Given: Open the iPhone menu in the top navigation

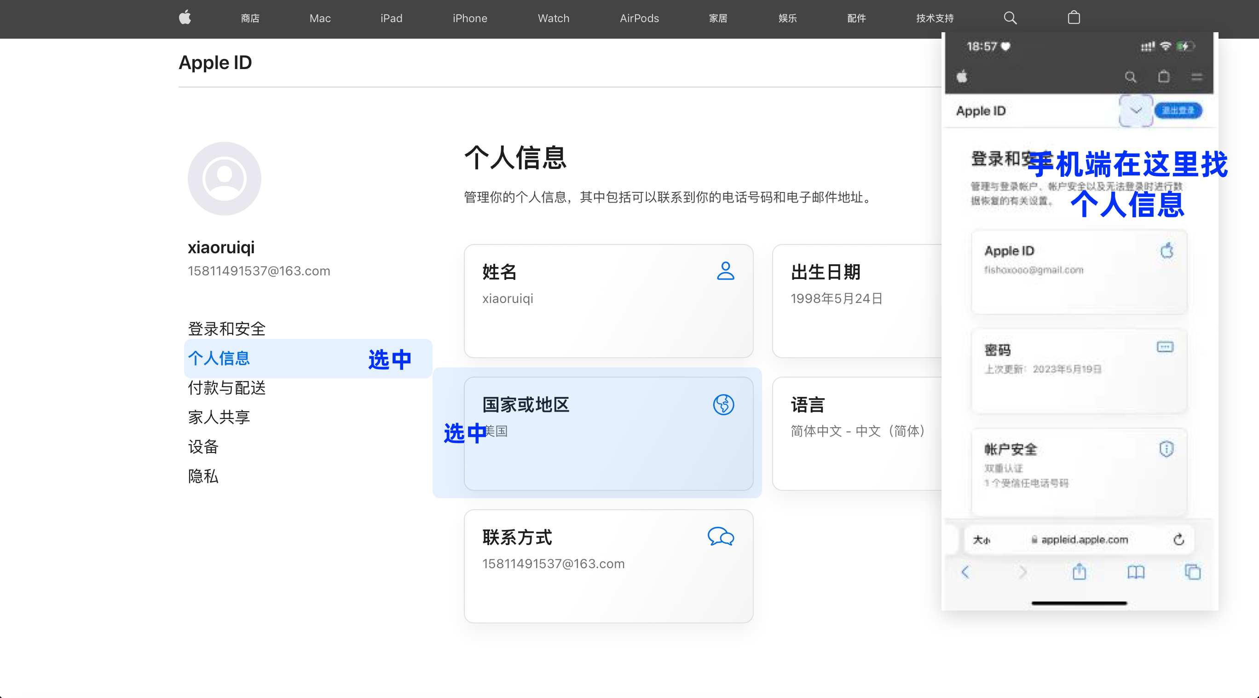Looking at the screenshot, I should pos(470,18).
